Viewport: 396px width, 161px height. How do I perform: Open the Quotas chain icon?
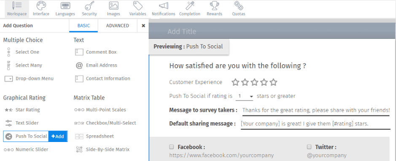238,5
